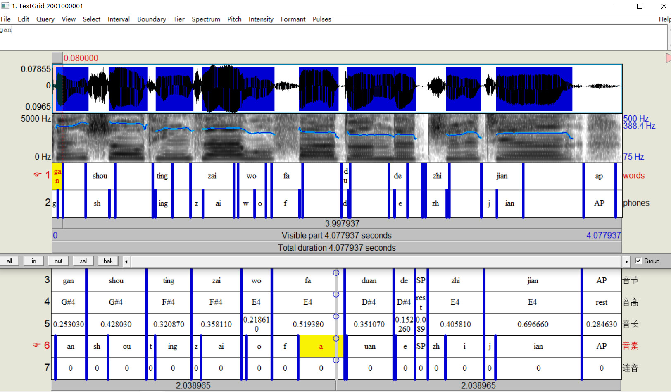Select 'sh' interval in phones tier
This screenshot has width=671, height=392.
point(97,203)
